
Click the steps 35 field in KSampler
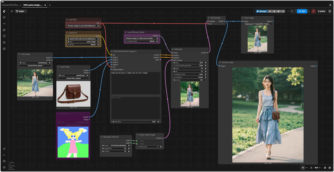[190, 68]
